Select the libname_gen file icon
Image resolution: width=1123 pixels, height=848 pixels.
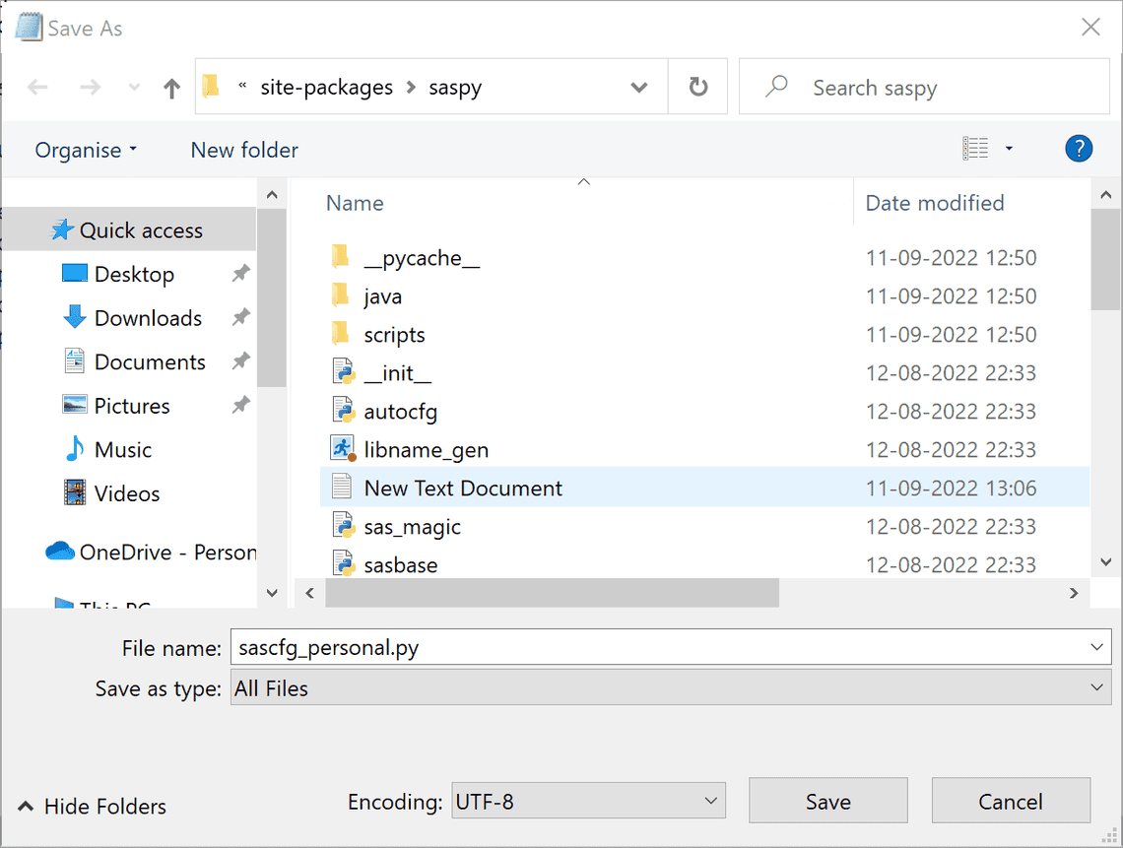342,449
